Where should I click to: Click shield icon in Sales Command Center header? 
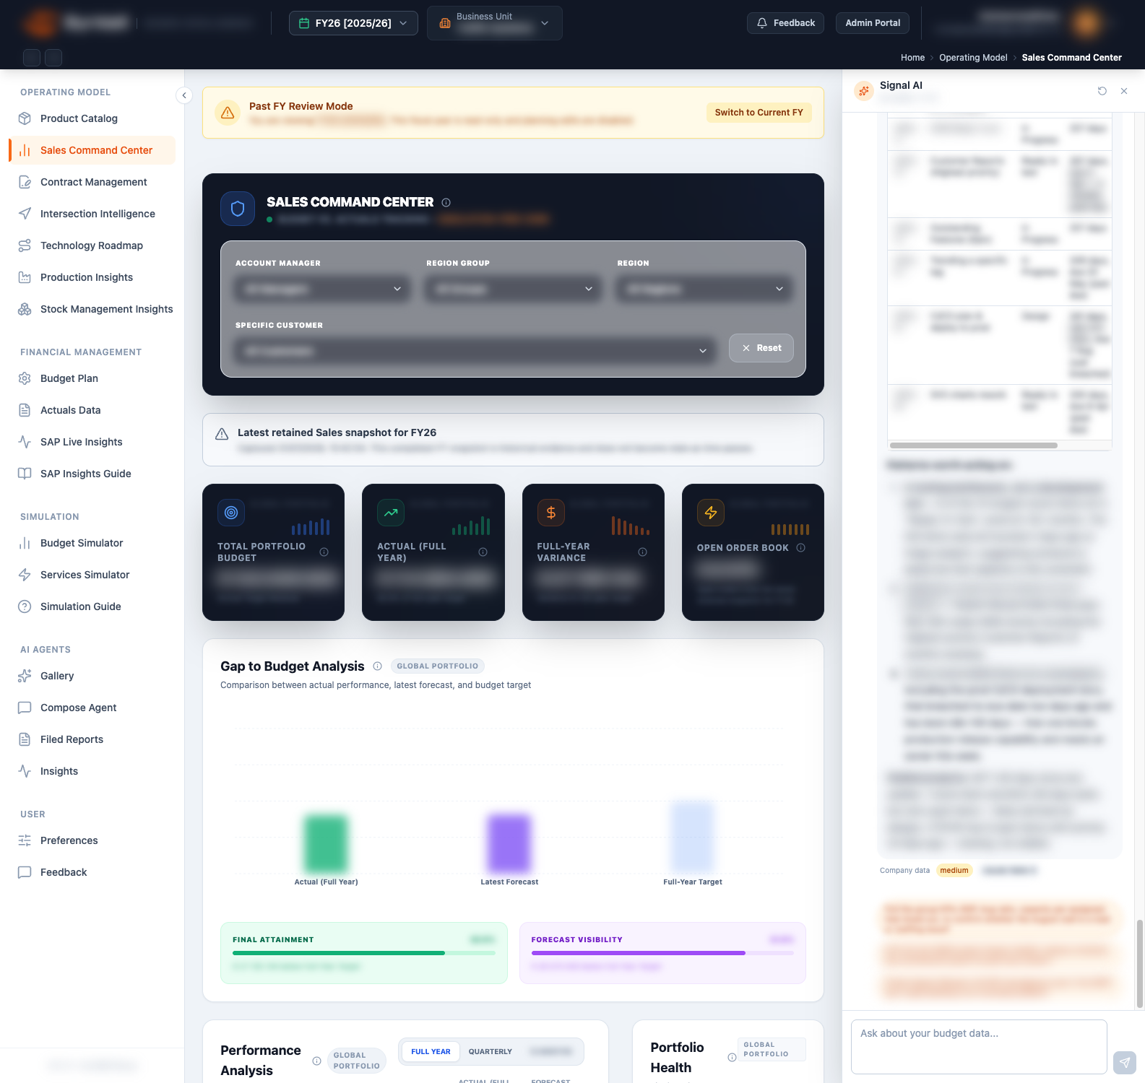[238, 209]
